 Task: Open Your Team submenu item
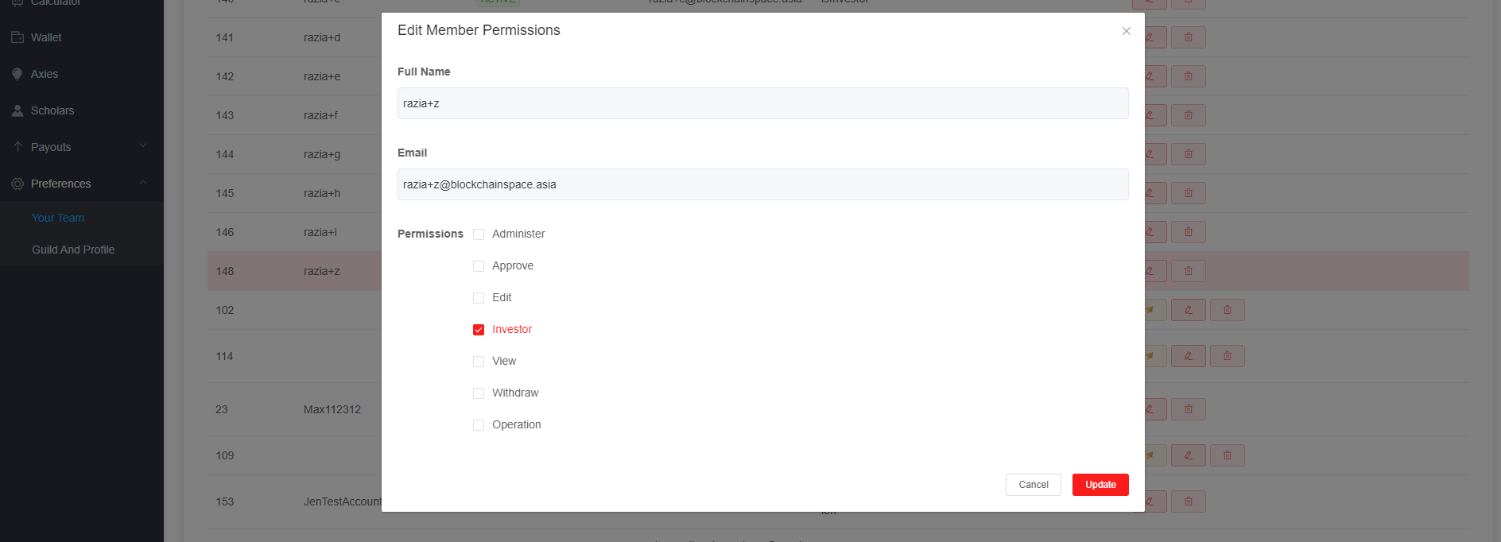58,218
